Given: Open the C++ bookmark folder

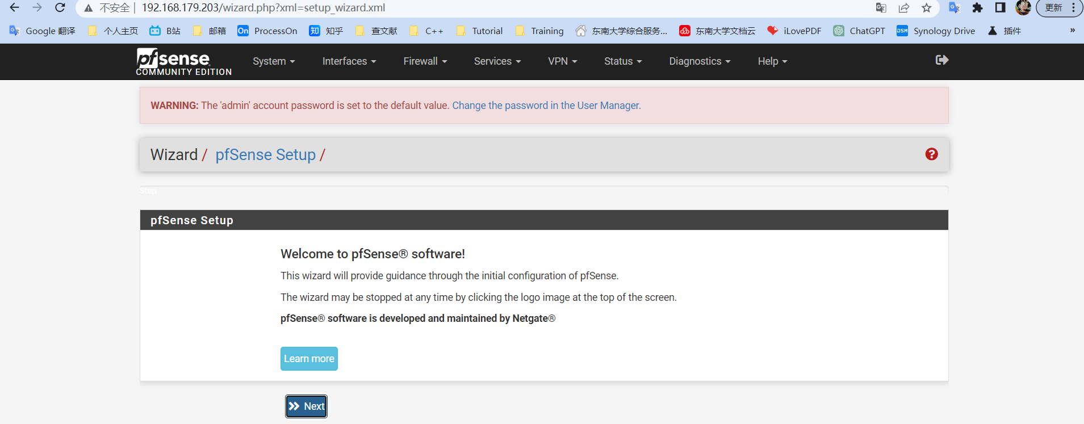Looking at the screenshot, I should pos(426,31).
